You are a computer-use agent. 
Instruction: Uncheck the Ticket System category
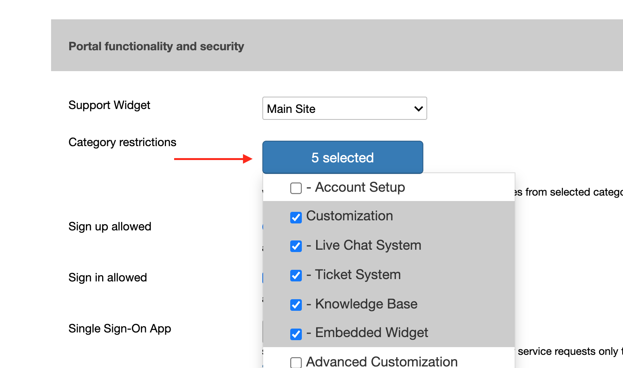(296, 276)
